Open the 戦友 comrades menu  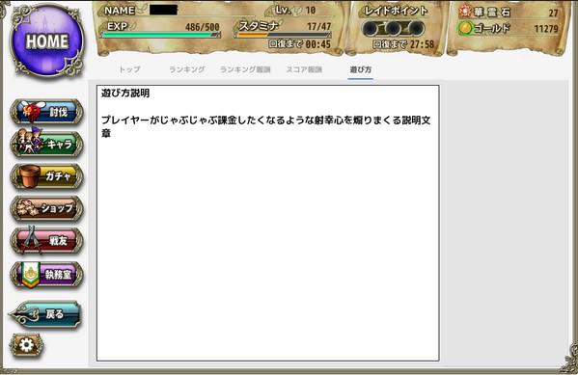pyautogui.click(x=47, y=241)
